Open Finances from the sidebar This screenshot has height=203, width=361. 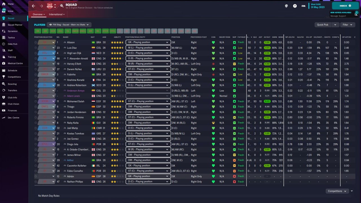12,111
